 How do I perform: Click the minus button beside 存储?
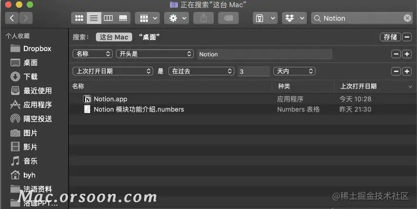407,37
